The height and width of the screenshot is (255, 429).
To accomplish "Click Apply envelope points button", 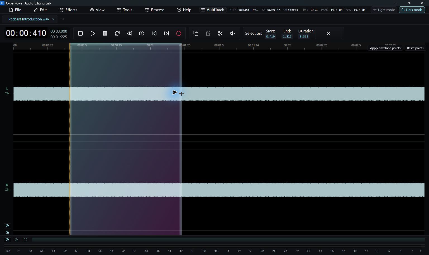I will pyautogui.click(x=385, y=48).
